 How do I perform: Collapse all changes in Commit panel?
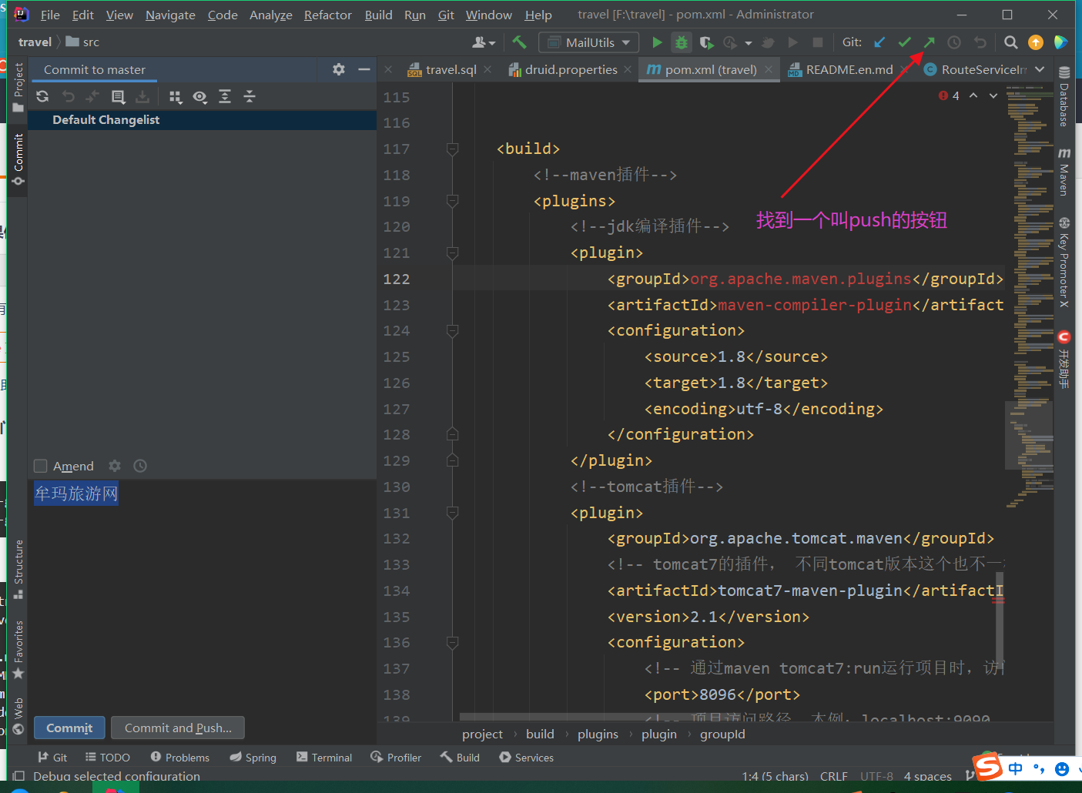pyautogui.click(x=250, y=96)
